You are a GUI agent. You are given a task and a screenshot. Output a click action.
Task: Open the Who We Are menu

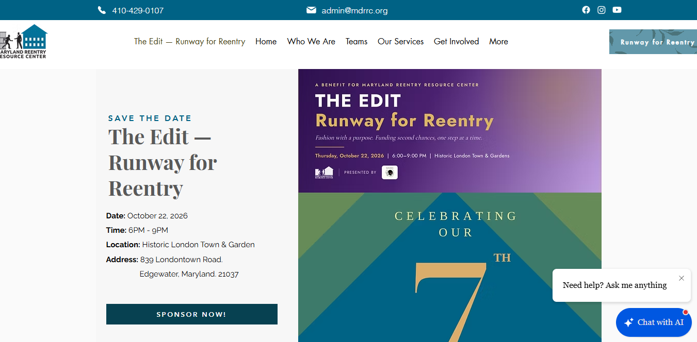tap(311, 41)
